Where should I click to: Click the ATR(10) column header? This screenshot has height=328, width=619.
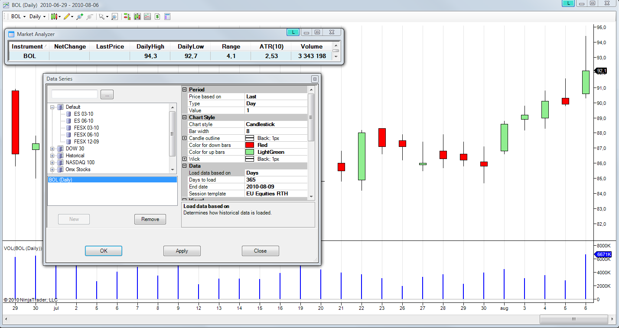pos(271,46)
